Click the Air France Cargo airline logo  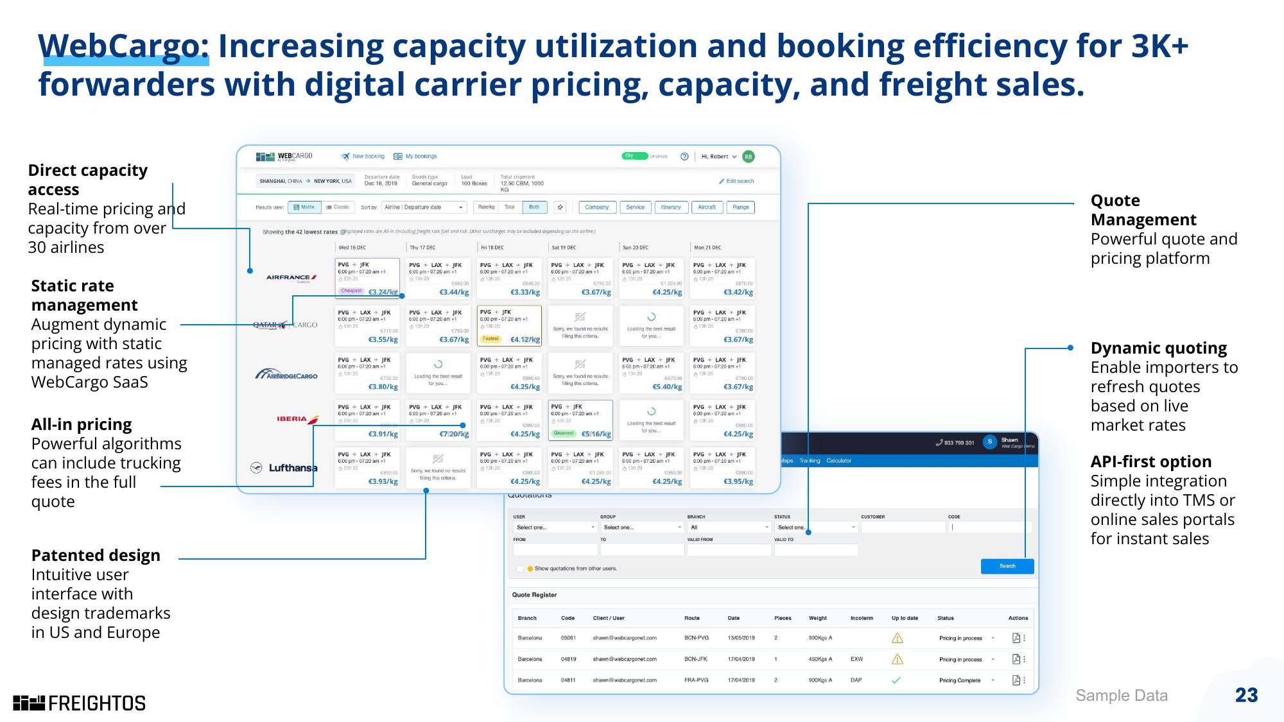291,278
